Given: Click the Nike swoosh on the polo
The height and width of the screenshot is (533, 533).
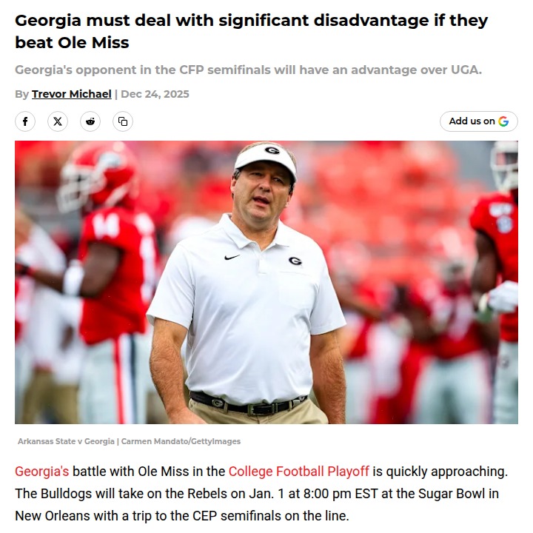Looking at the screenshot, I should [x=232, y=257].
